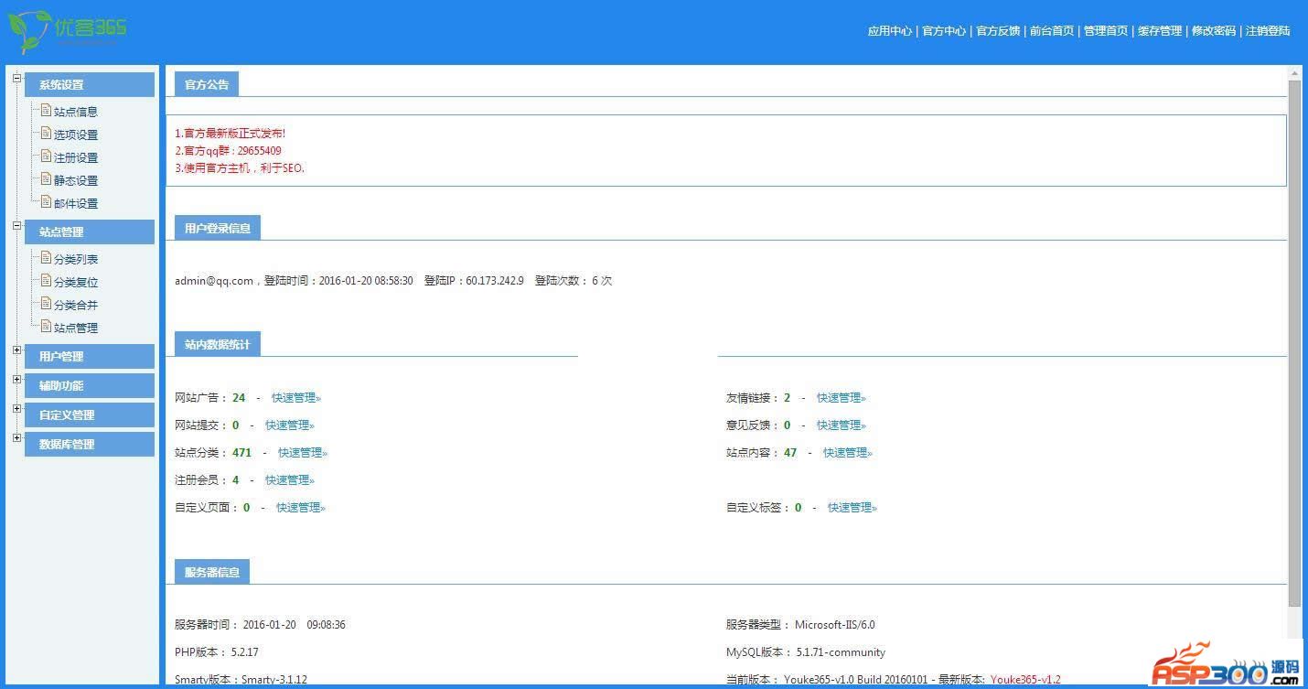Open 选项设置 settings page
1308x689 pixels.
[75, 135]
